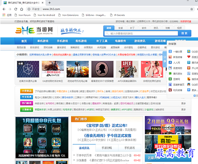The height and width of the screenshot is (164, 198).
Task: Open the Iron Forum bookmark
Action: [23, 15]
